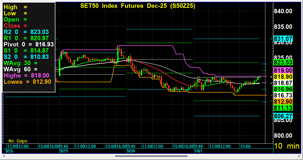
Task: Click the 10 min interval label
Action: point(287,146)
